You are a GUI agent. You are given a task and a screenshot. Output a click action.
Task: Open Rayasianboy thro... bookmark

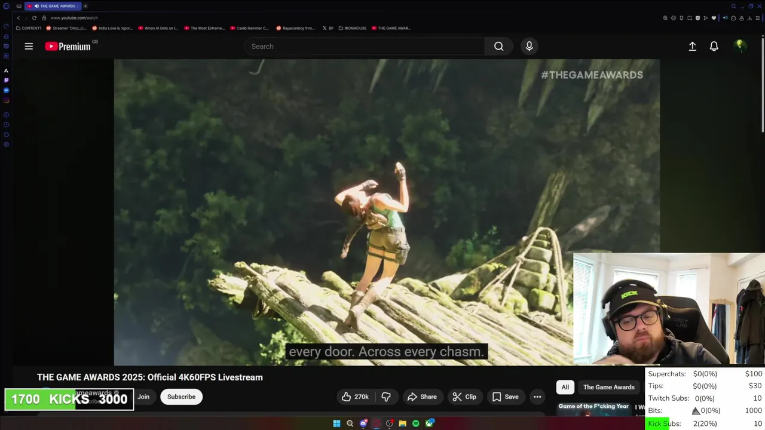tap(295, 28)
